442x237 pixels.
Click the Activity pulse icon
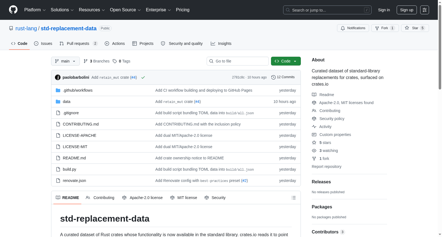pyautogui.click(x=314, y=127)
